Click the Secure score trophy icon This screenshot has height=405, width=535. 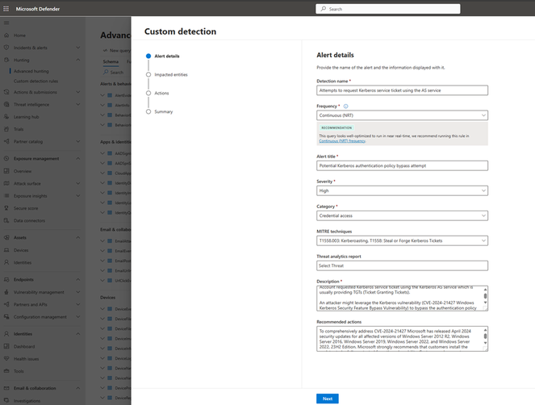[6, 208]
